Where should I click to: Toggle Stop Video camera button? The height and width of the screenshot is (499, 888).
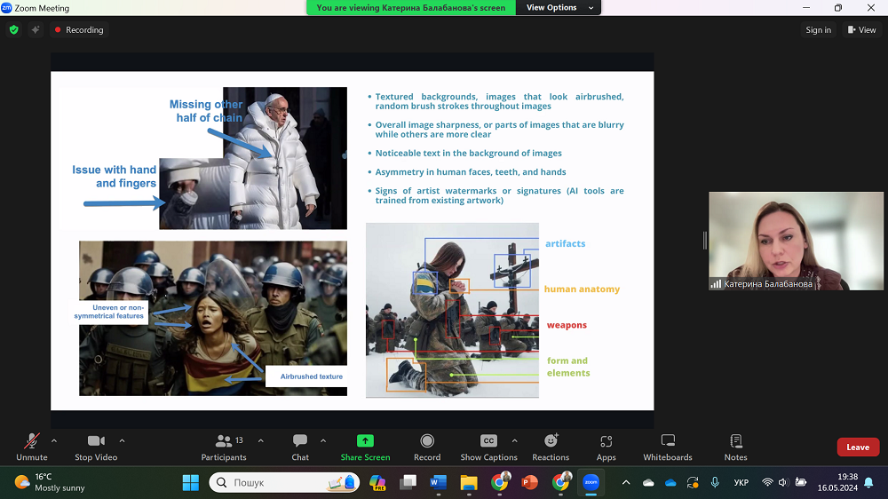pyautogui.click(x=96, y=441)
